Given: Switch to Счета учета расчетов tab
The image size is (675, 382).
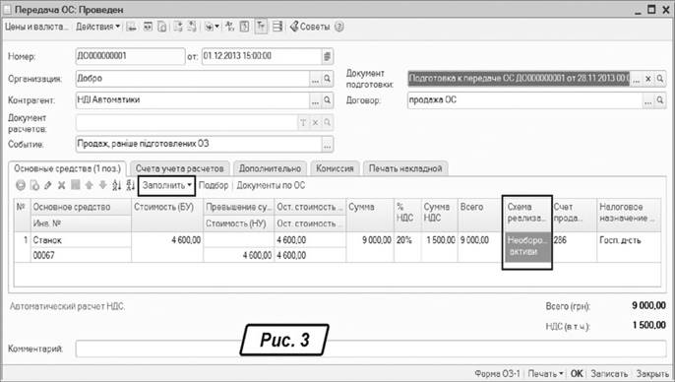Looking at the screenshot, I should pos(179,168).
